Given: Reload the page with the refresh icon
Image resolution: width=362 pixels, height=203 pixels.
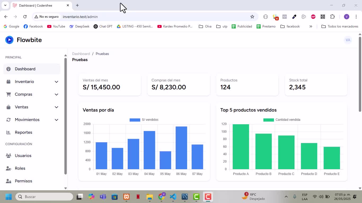Looking at the screenshot, I should pos(25,17).
